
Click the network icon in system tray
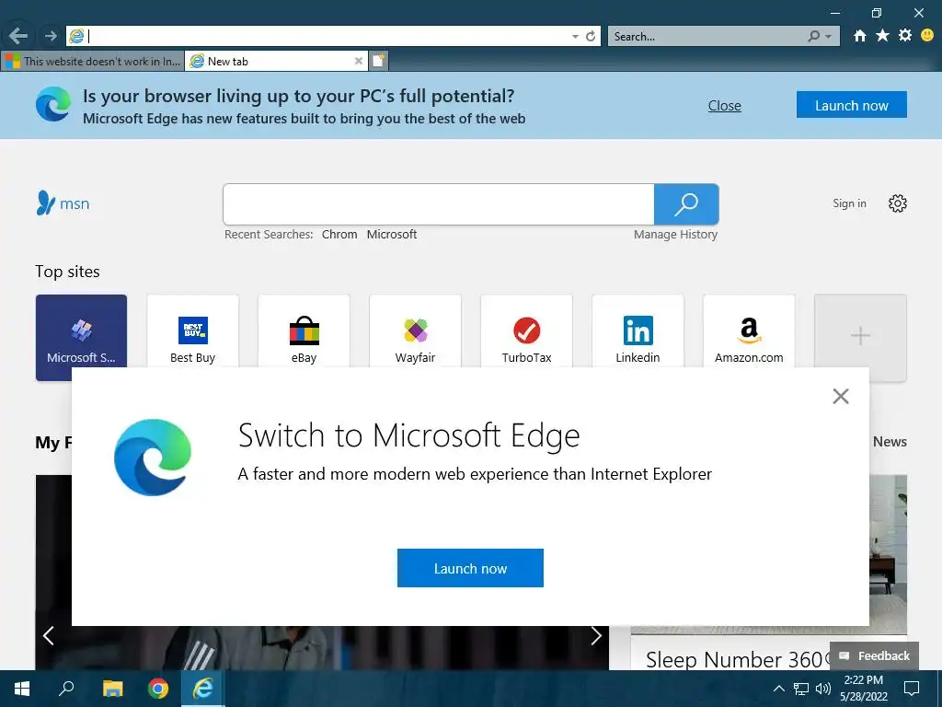click(801, 689)
